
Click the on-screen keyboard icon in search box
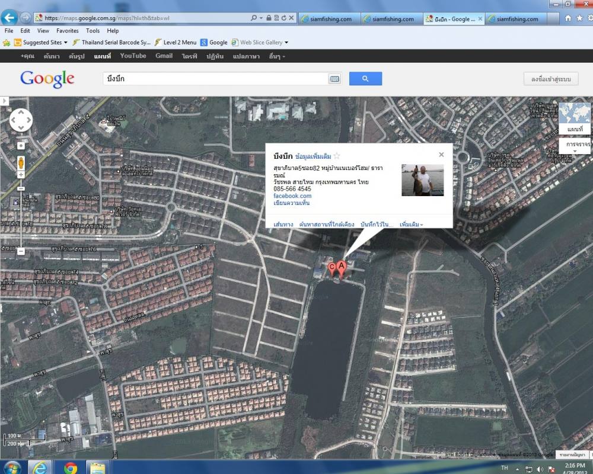(x=334, y=79)
